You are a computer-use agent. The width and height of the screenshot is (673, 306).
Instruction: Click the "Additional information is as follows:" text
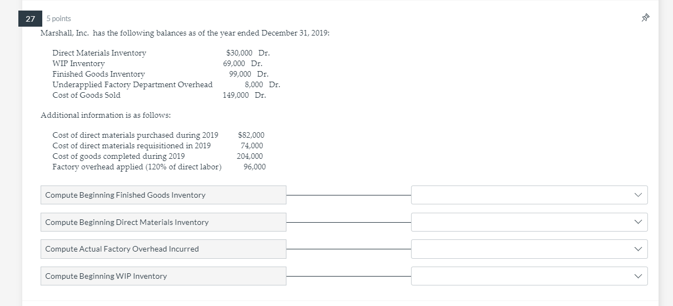106,115
